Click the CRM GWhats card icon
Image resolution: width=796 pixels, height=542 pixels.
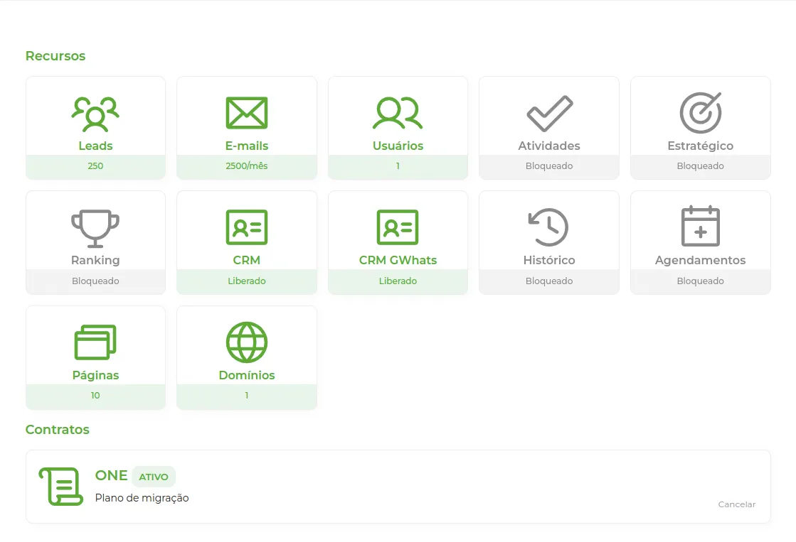point(398,227)
